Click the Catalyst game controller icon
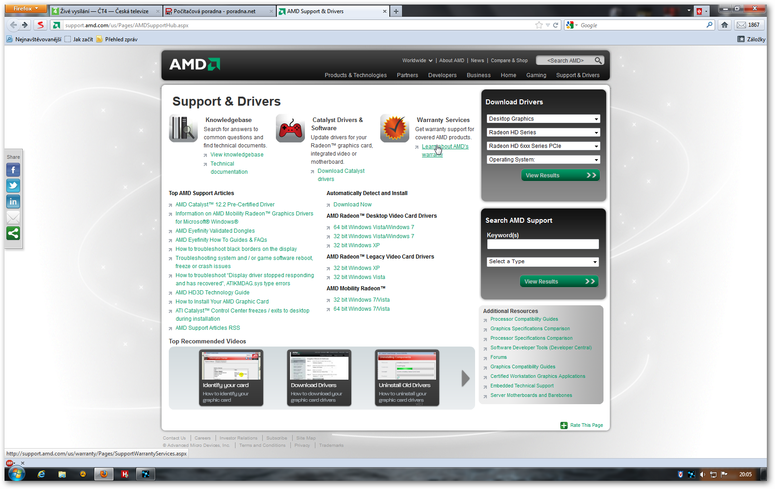Viewport: 775px width, 489px height. coord(290,128)
